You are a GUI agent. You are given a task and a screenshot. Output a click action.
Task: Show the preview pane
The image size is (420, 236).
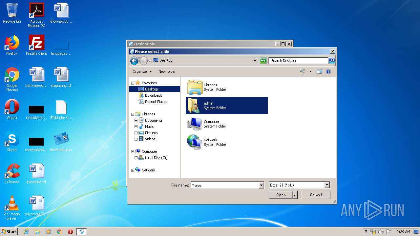click(319, 71)
